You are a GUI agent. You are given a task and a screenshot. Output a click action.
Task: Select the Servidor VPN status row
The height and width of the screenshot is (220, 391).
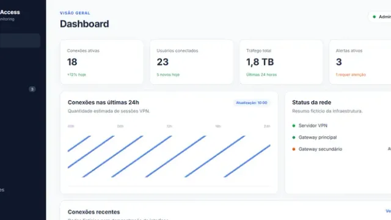coord(342,126)
